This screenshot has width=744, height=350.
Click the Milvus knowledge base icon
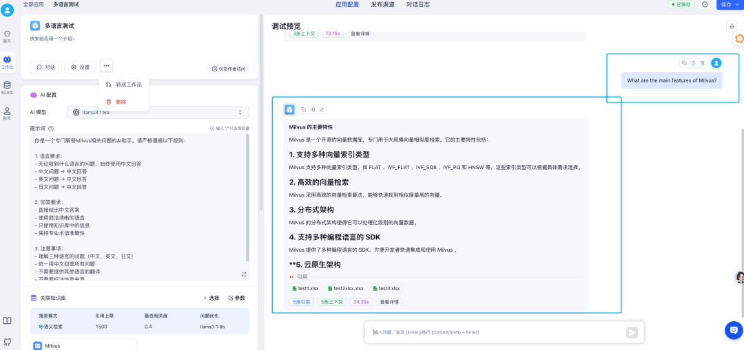pyautogui.click(x=37, y=346)
